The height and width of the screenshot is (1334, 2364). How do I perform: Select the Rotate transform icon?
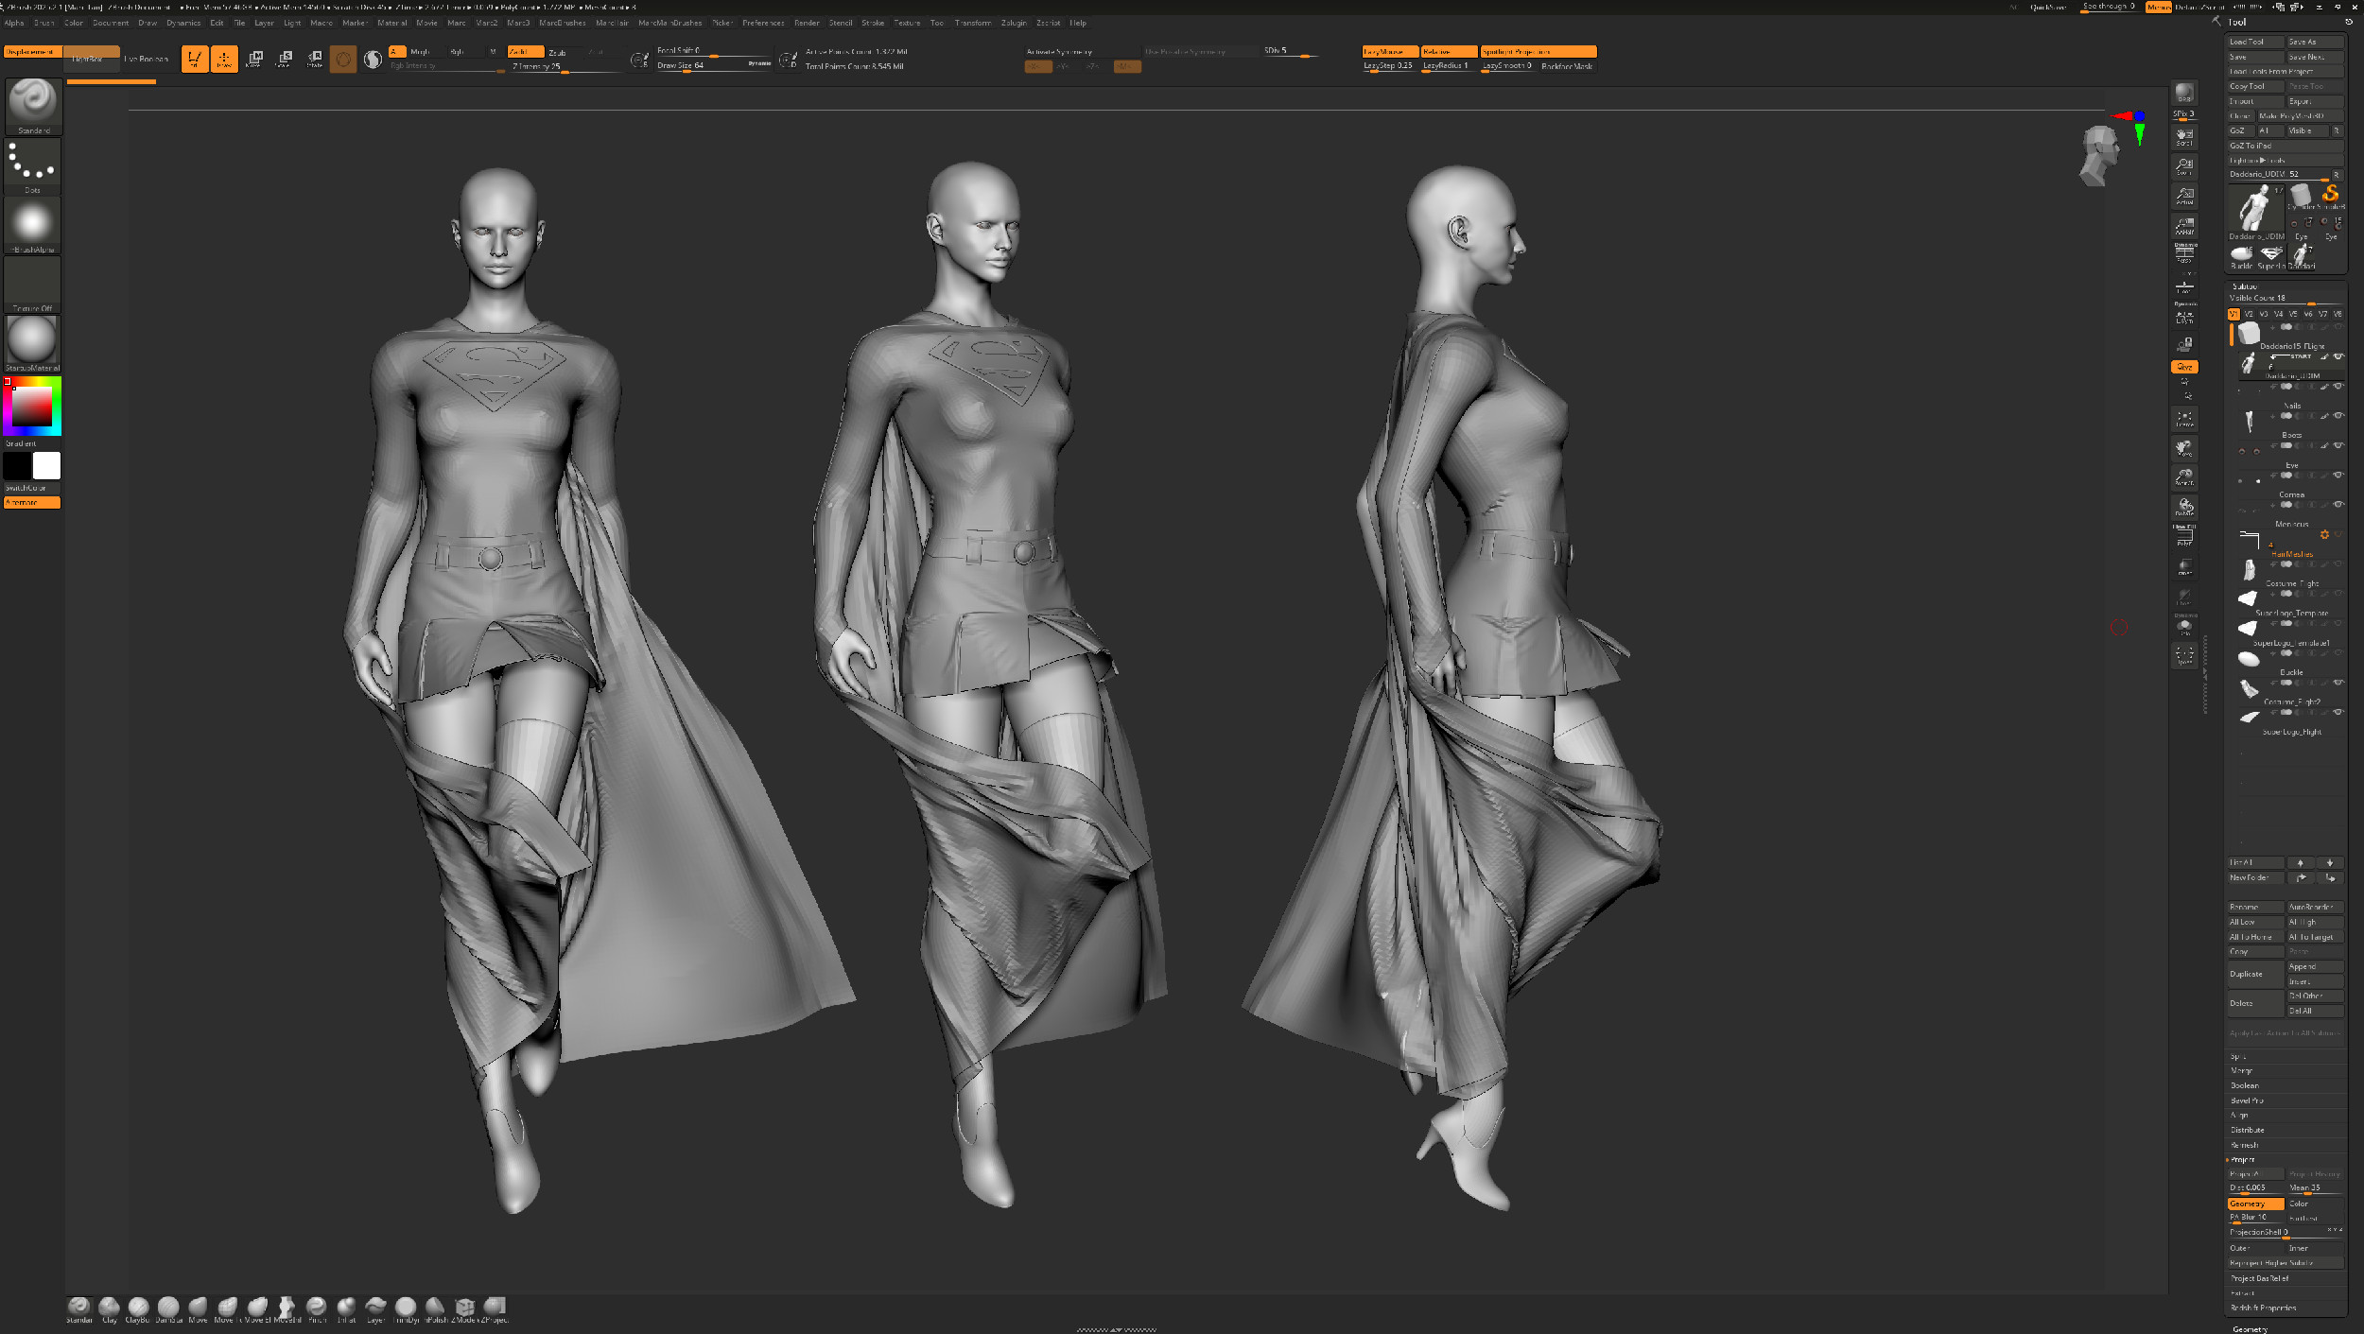click(x=315, y=59)
